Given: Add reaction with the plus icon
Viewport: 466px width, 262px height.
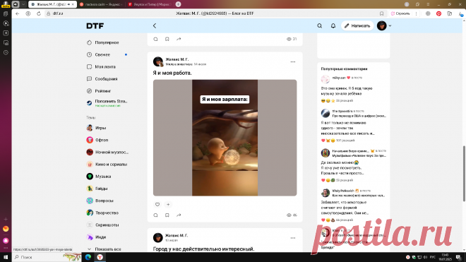Looking at the screenshot, I should pyautogui.click(x=168, y=204).
